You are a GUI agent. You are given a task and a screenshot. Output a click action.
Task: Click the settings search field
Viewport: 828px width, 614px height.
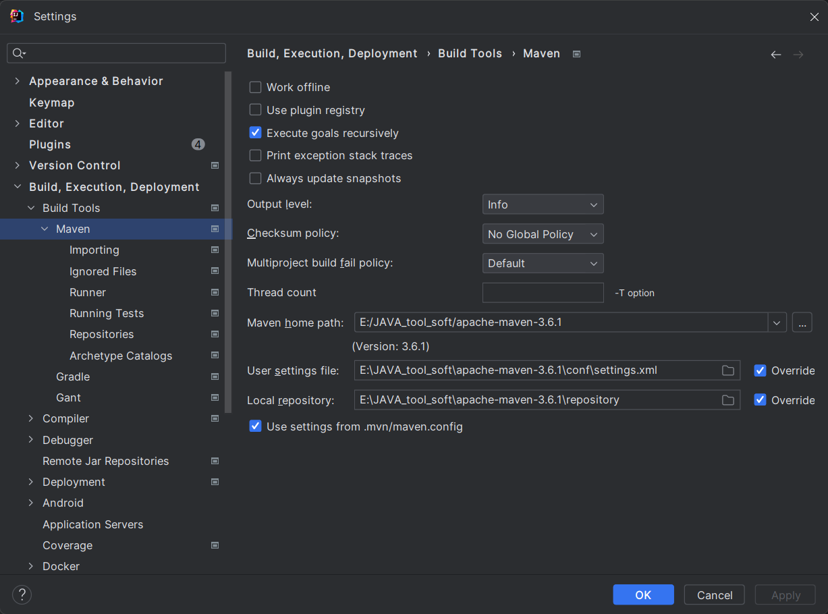[116, 53]
